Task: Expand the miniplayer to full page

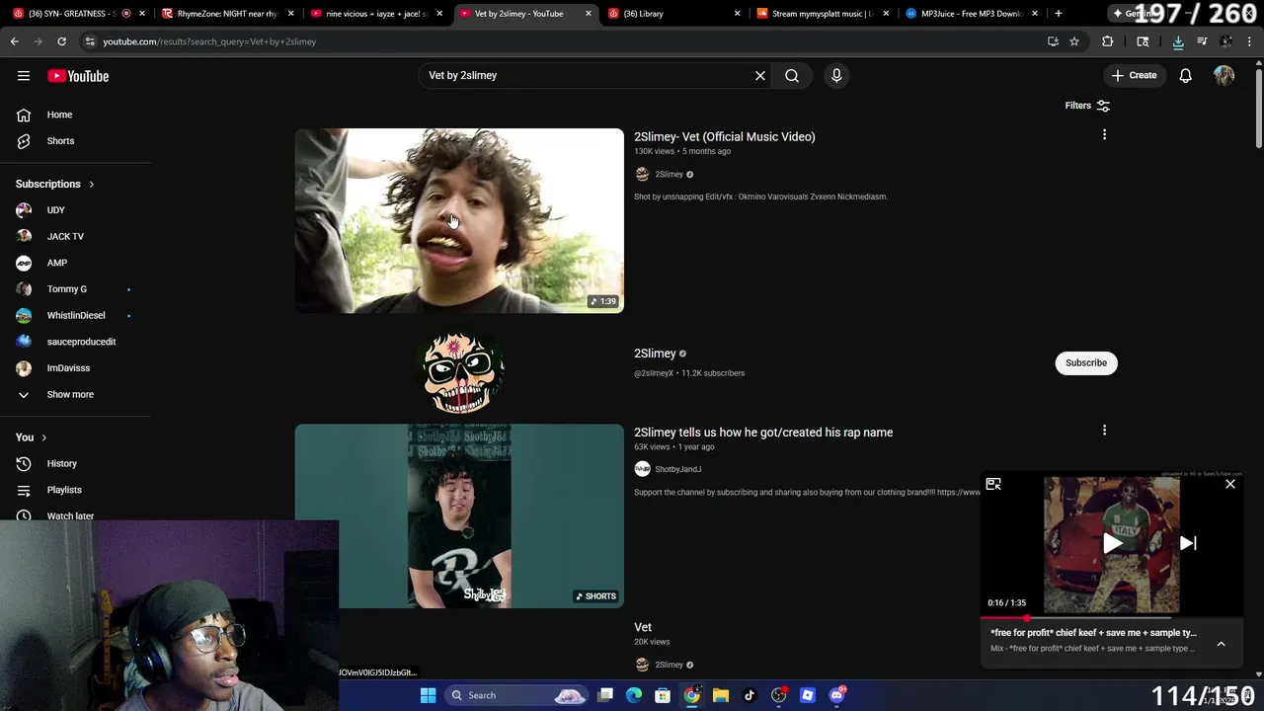Action: (993, 484)
